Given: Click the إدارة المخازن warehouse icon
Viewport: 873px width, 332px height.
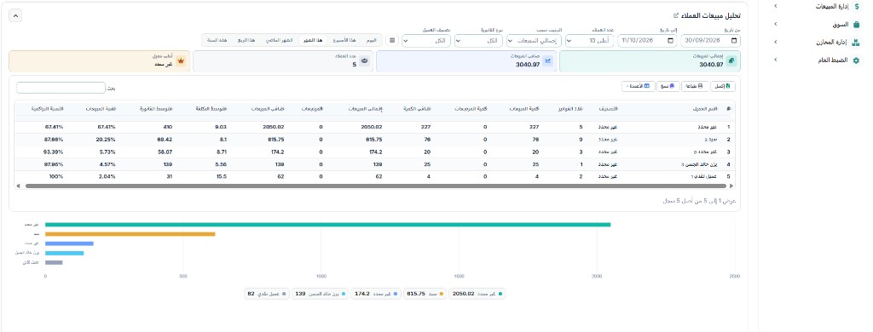Looking at the screenshot, I should (x=856, y=42).
